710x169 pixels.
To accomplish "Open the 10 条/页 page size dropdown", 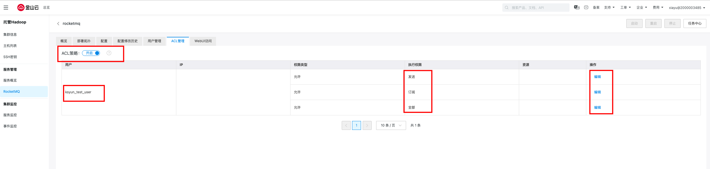I will 391,125.
